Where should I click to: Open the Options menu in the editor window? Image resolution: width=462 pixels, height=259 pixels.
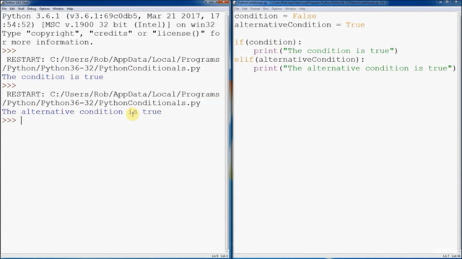click(276, 9)
